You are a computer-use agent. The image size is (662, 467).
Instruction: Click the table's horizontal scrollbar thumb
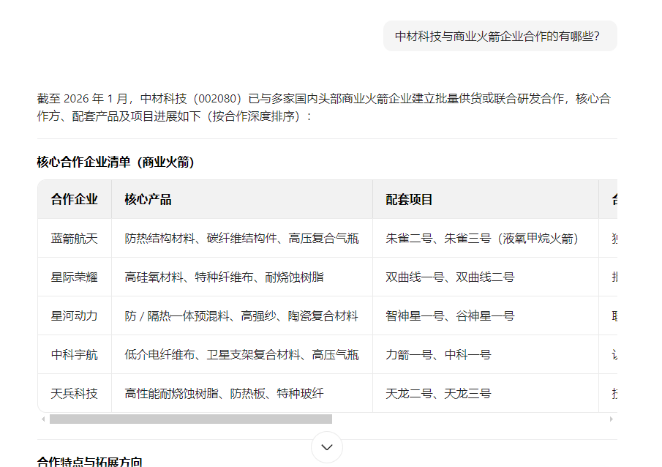(191, 419)
